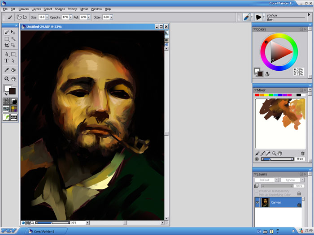This screenshot has height=235, width=314.
Task: Select the Magic Wand tool
Action: 13,39
